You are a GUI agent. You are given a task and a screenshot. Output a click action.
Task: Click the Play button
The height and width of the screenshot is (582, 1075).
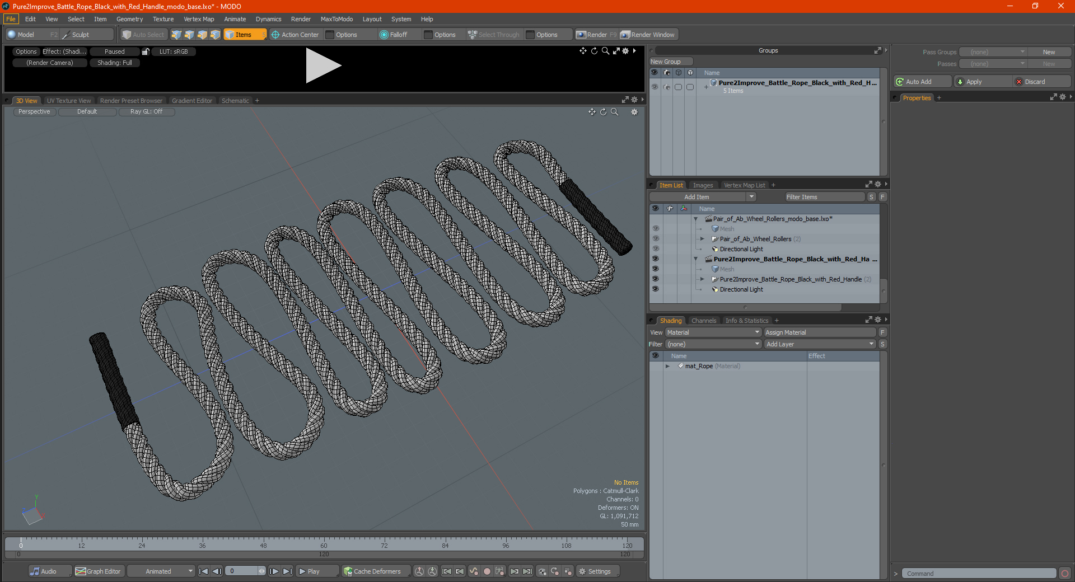[317, 571]
